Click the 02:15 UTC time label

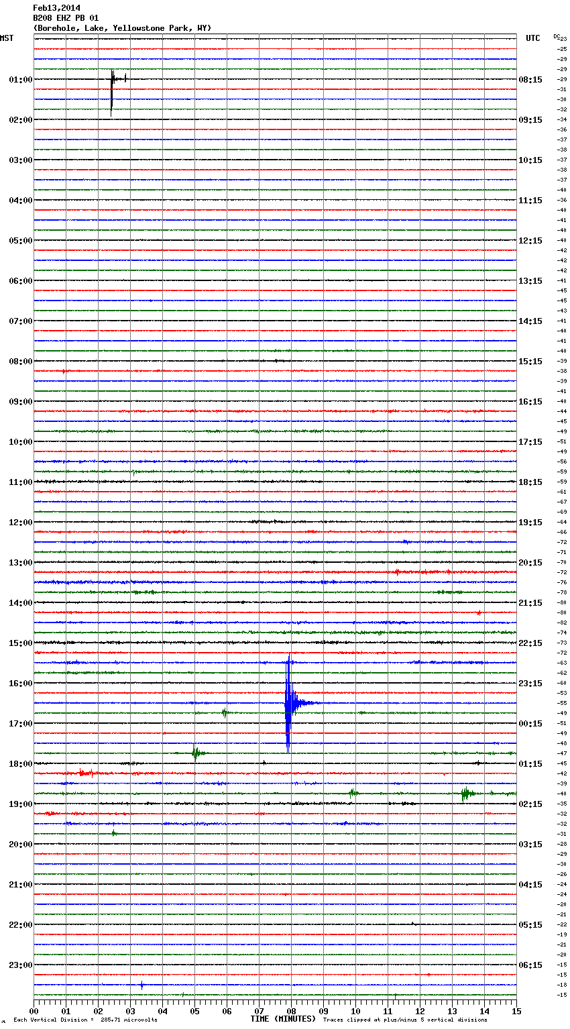[530, 804]
